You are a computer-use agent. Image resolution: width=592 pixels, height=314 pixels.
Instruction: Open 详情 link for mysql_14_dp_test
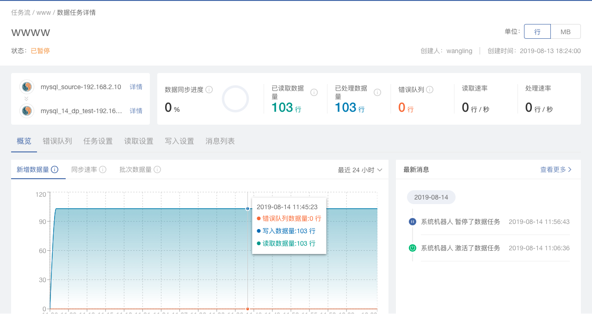136,111
